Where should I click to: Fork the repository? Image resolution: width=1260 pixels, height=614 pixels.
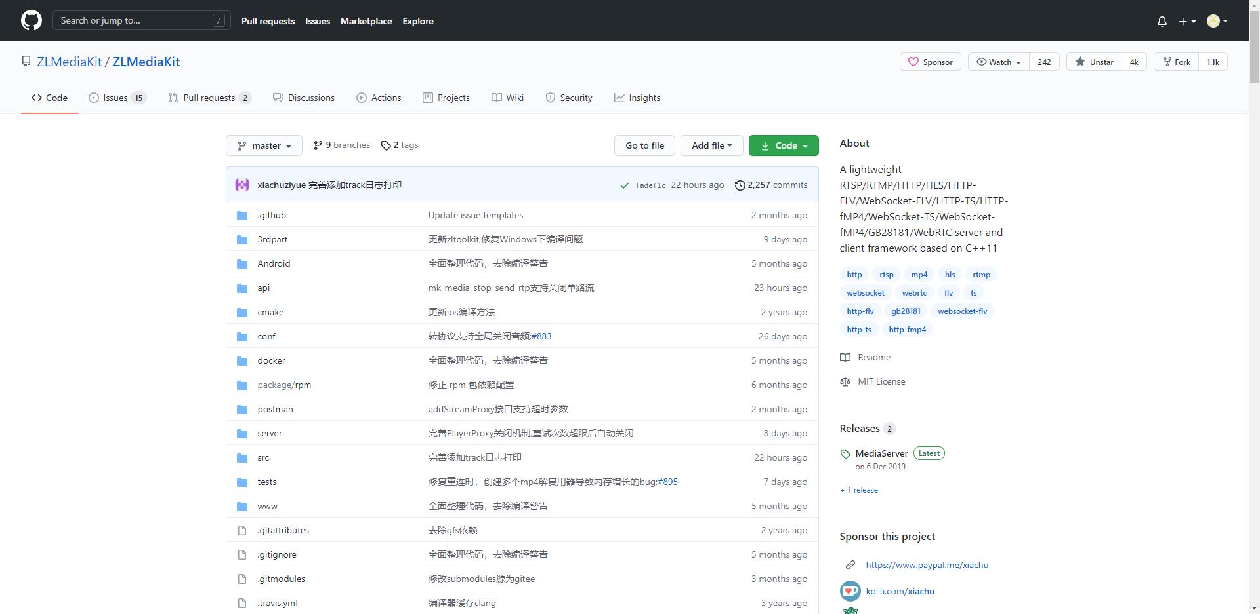click(x=1177, y=62)
